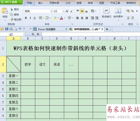Open Merge and Center dropdown arrow
Screen dimensions: 140x121
118,20
